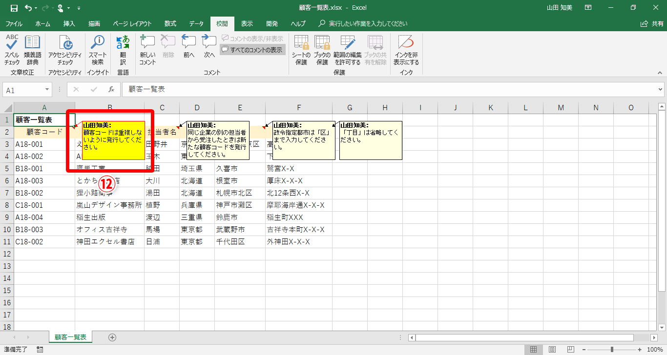Viewport: 667px width, 355px height.
Task: Open スマート検索 smart lookup
Action: pos(98,50)
